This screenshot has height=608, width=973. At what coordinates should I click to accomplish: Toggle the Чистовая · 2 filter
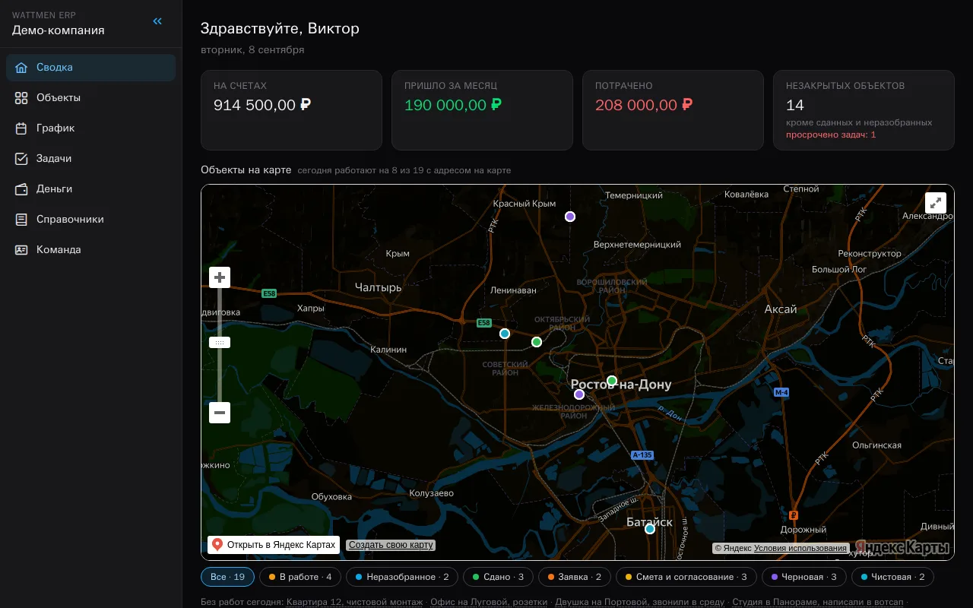[892, 577]
